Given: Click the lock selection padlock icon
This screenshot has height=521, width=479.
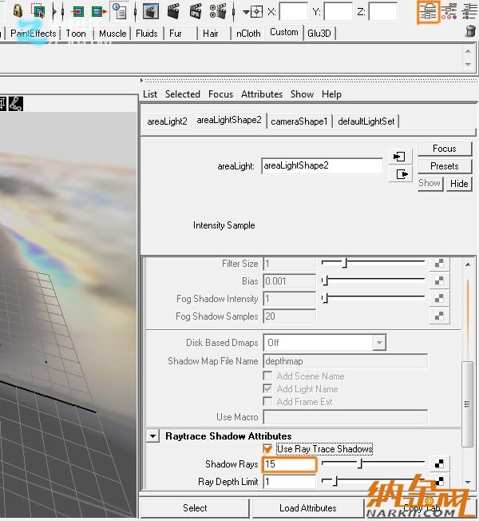Looking at the screenshot, I should 17,11.
